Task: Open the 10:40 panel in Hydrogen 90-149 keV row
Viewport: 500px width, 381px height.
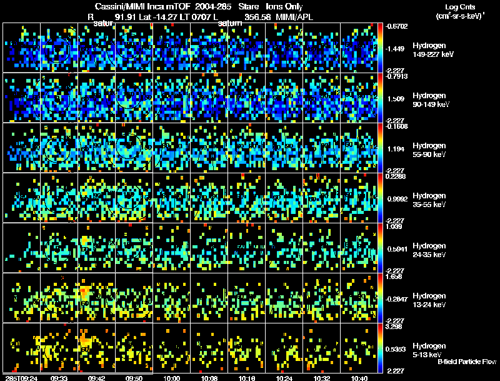Action: pyautogui.click(x=359, y=98)
